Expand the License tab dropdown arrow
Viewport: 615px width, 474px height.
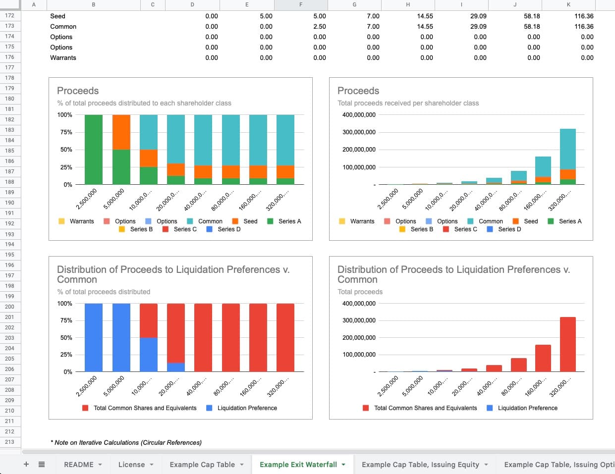tap(152, 465)
